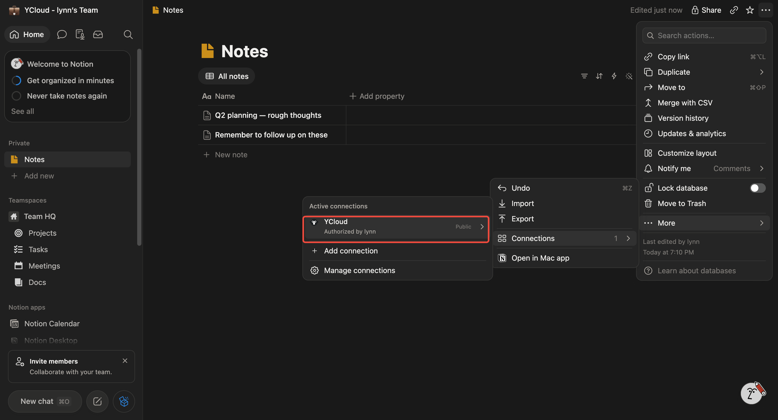Select the All notes view tab

coord(227,76)
